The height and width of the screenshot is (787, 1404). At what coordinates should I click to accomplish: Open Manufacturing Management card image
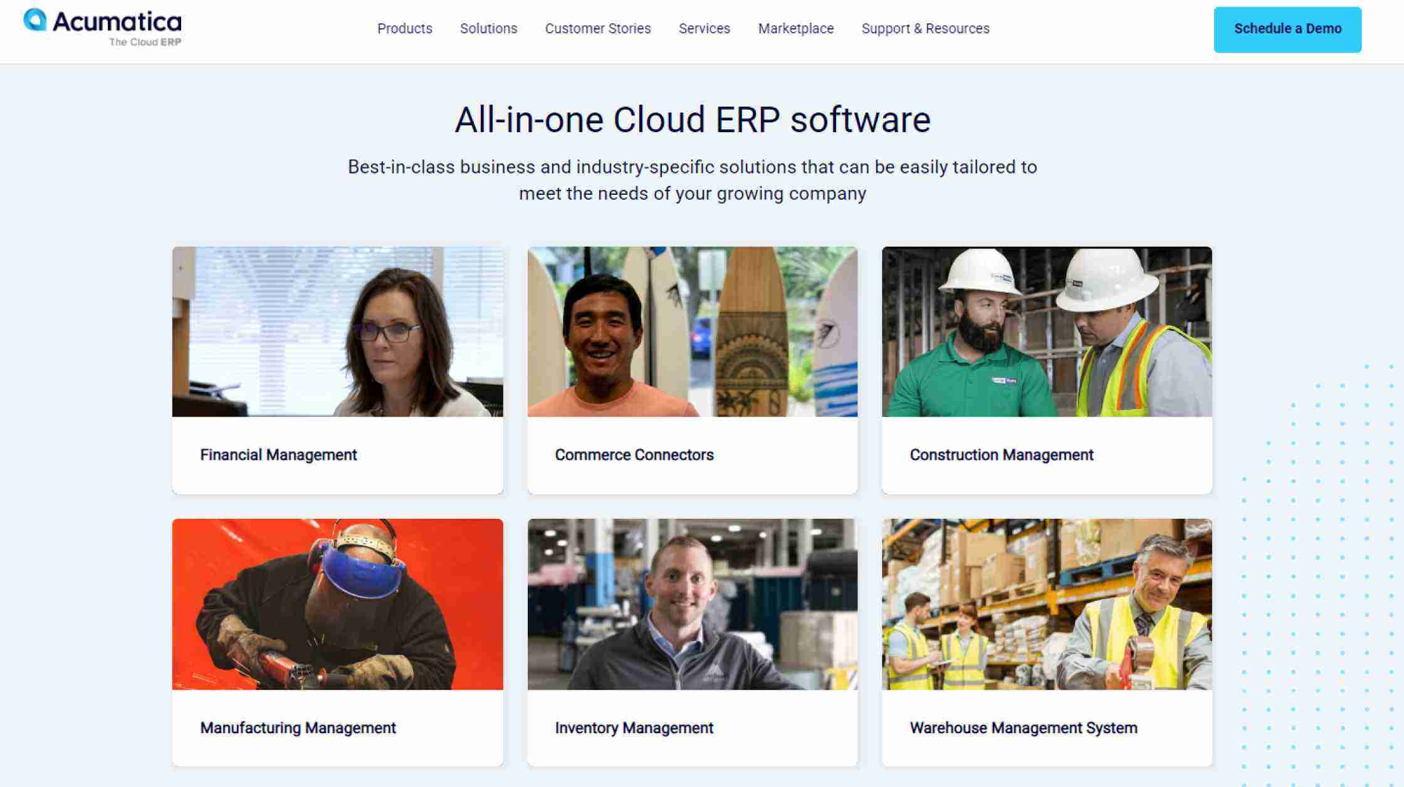[x=337, y=604]
